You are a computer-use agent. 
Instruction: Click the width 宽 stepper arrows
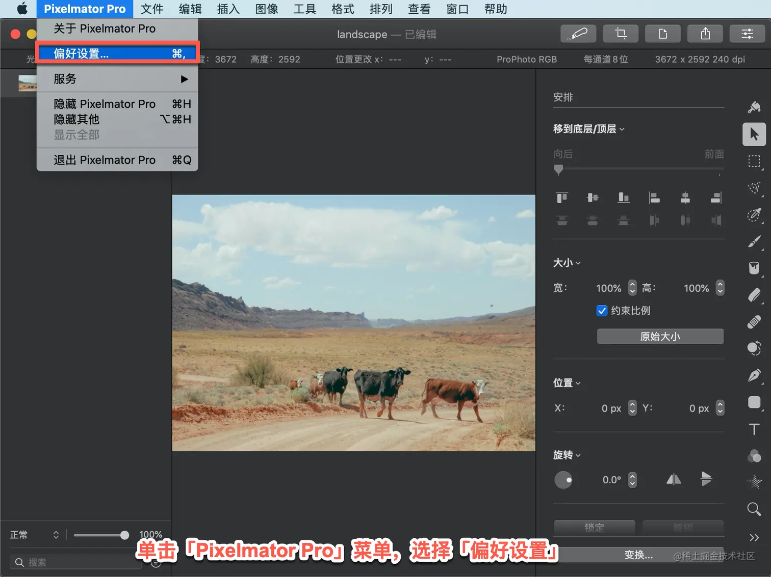pyautogui.click(x=632, y=288)
